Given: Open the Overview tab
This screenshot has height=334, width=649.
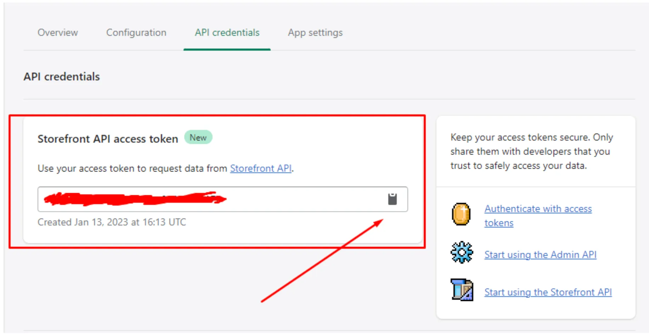Looking at the screenshot, I should 58,33.
